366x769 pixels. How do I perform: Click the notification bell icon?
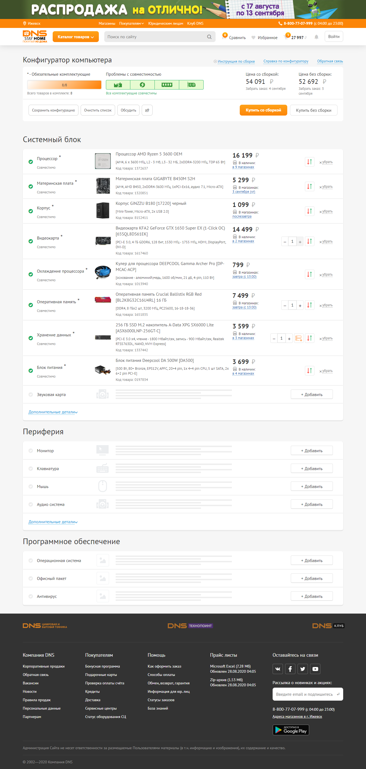(x=316, y=37)
